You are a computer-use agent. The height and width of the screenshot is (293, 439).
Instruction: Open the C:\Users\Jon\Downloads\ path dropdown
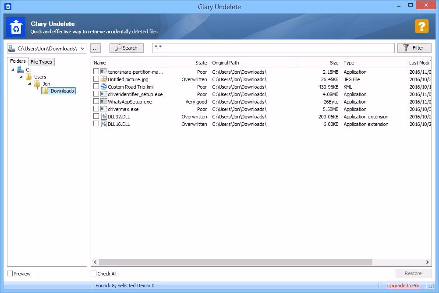[83, 49]
